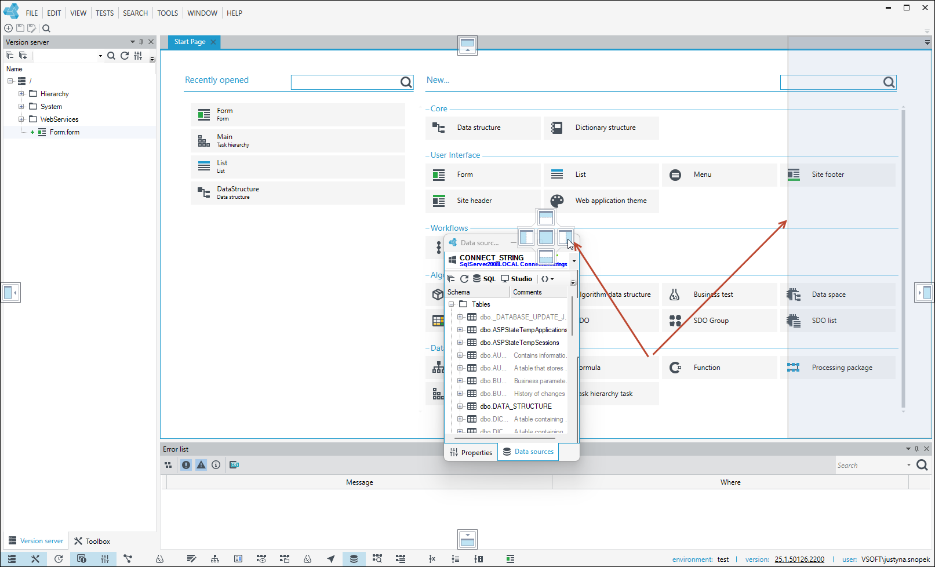The height and width of the screenshot is (567, 935).
Task: Toggle the database icon in bottom bar
Action: pos(354,559)
